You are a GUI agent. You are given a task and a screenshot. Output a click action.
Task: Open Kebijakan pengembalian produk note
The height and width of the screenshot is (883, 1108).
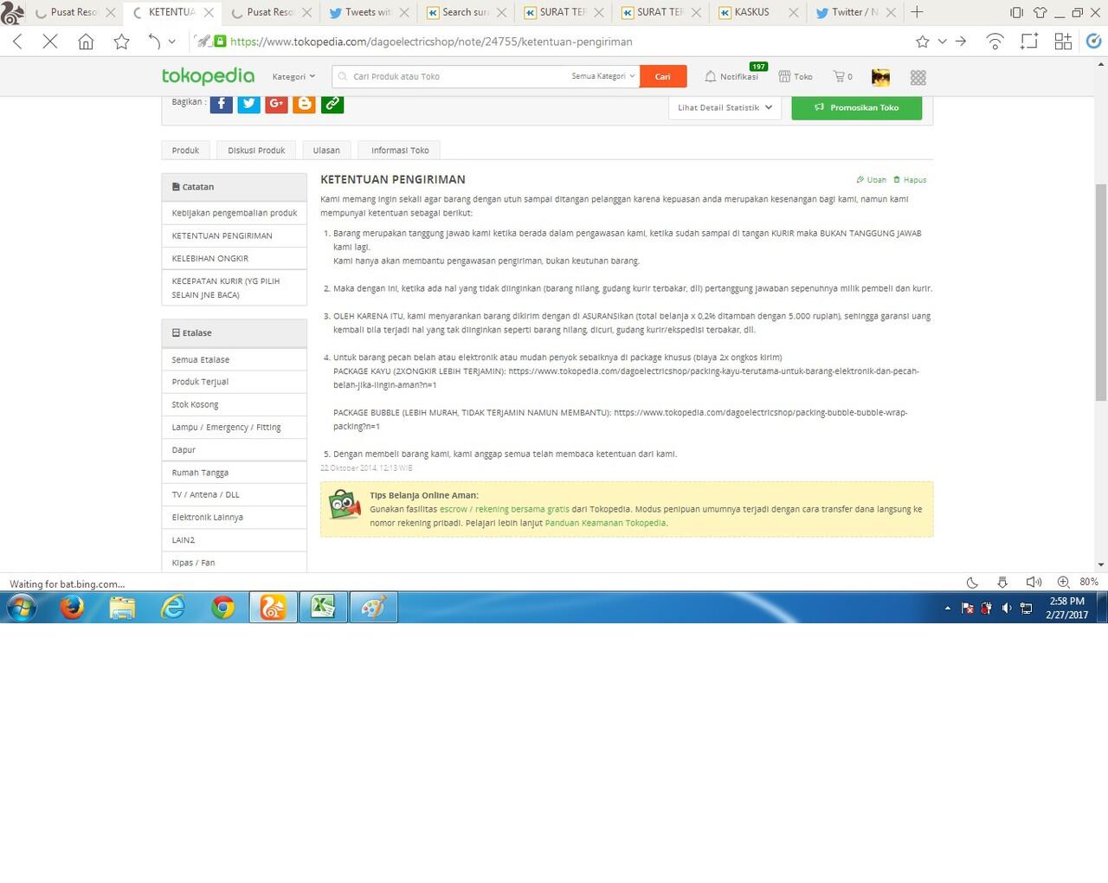235,213
